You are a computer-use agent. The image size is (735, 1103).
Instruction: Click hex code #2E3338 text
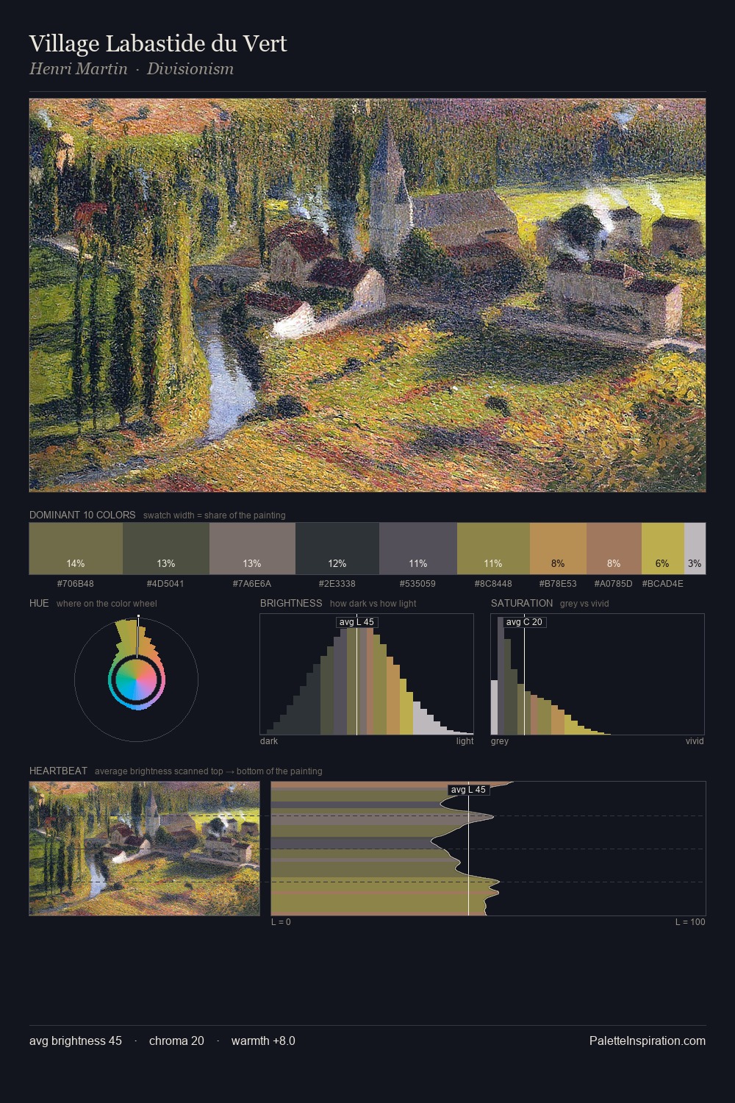(x=337, y=584)
